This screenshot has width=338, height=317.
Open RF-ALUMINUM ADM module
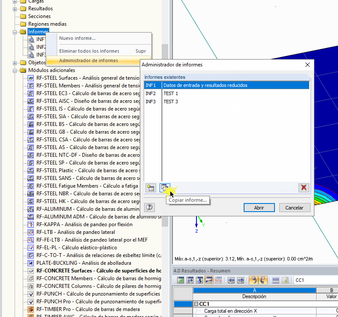pos(99,217)
